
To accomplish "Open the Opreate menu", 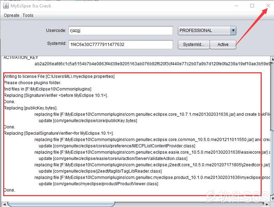I will [x=12, y=15].
